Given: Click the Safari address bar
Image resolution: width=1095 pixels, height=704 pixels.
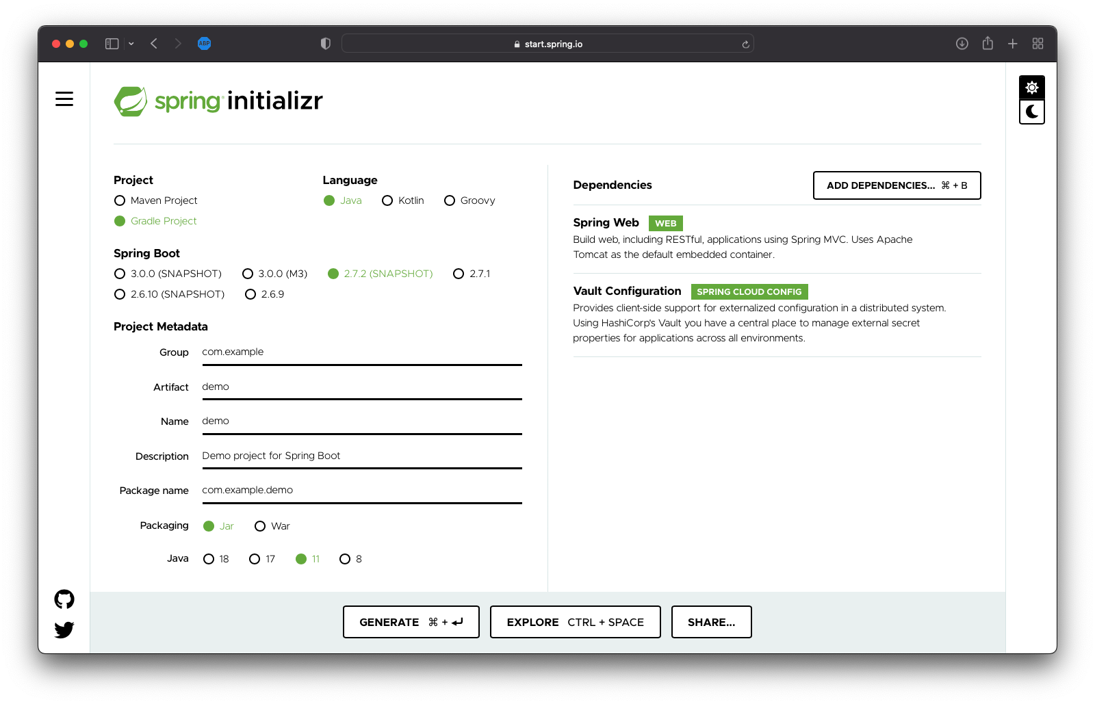Looking at the screenshot, I should (x=547, y=44).
